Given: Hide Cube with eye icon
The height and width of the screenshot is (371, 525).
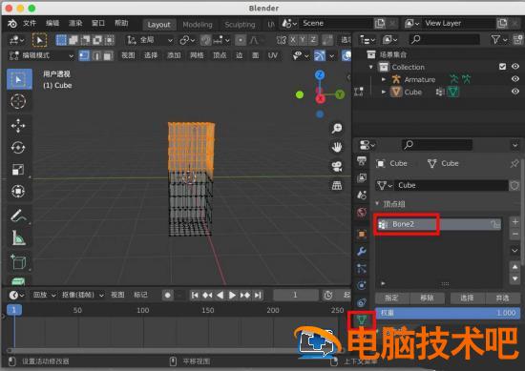Looking at the screenshot, I should click(515, 91).
